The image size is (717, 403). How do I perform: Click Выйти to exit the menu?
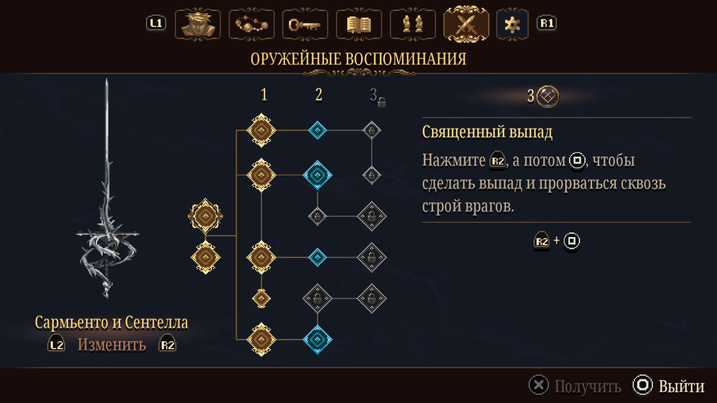coord(668,385)
